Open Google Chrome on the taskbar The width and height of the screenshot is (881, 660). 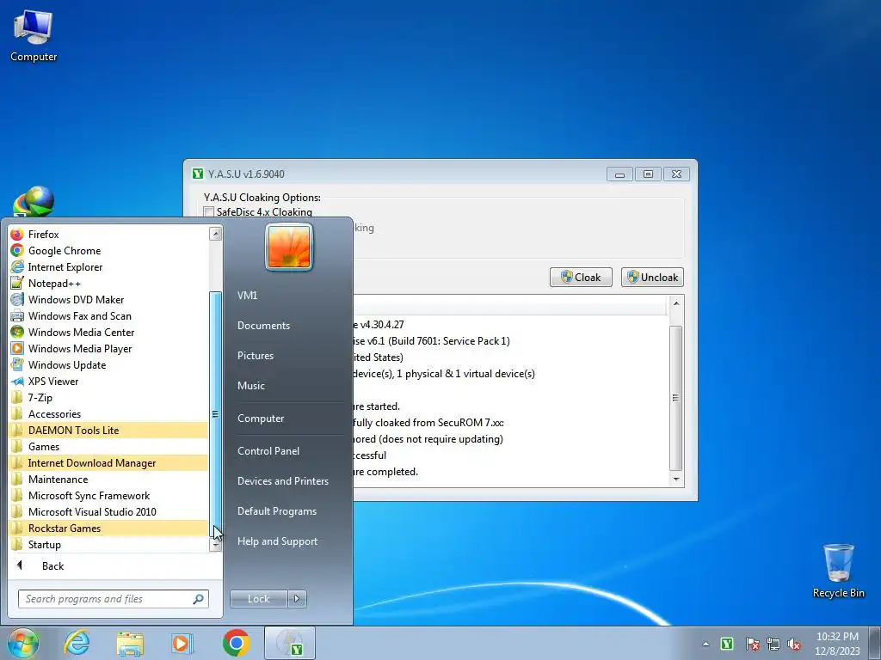coord(236,643)
